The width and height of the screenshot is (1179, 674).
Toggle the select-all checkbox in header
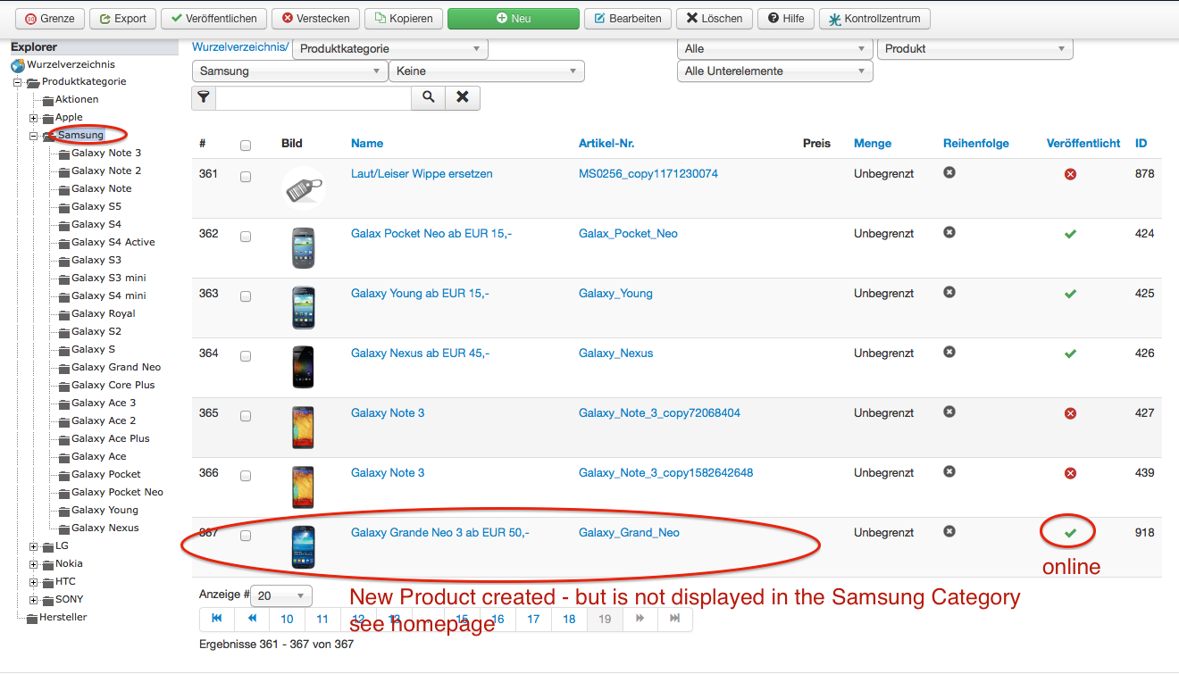pyautogui.click(x=246, y=146)
